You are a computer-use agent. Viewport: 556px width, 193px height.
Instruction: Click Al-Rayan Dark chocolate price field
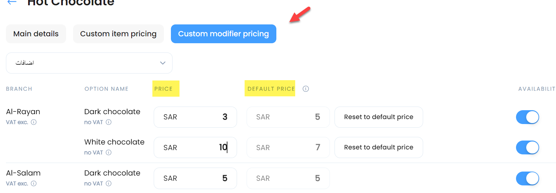click(x=195, y=117)
